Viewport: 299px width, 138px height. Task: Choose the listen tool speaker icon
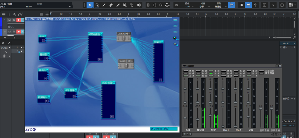pos(139,5)
